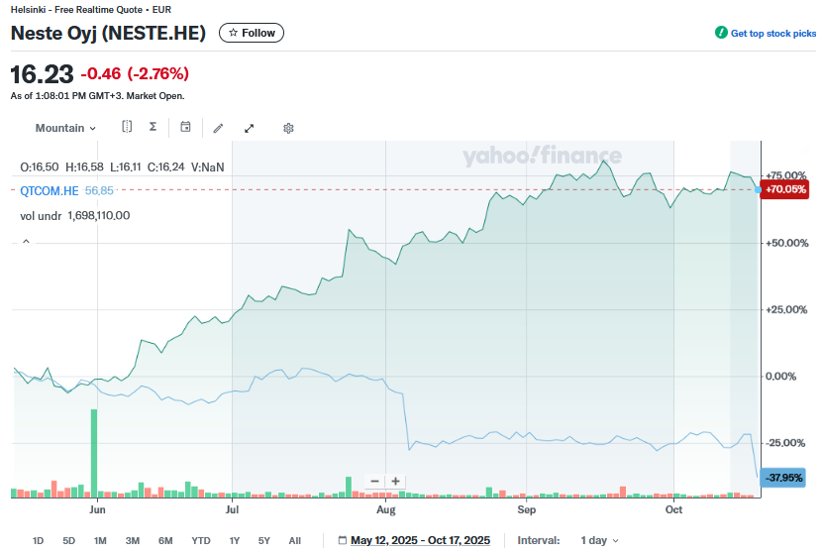Viewport: 822px width, 555px height.
Task: Click the Sep label on the time axis
Action: pos(526,509)
